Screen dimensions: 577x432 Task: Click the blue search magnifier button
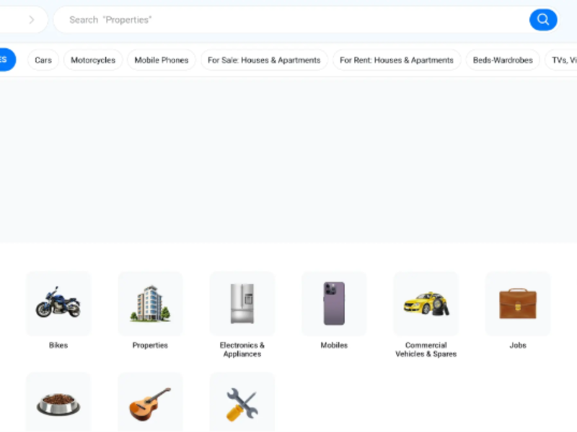543,19
